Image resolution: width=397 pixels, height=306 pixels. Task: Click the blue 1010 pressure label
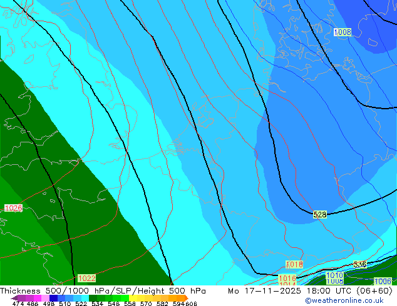(x=335, y=275)
